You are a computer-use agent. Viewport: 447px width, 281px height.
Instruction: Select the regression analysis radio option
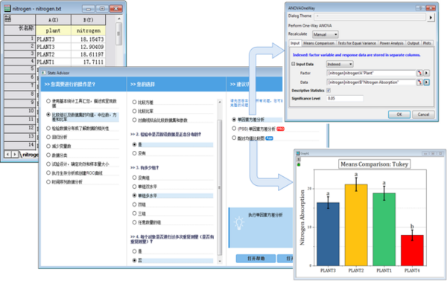(x=48, y=137)
